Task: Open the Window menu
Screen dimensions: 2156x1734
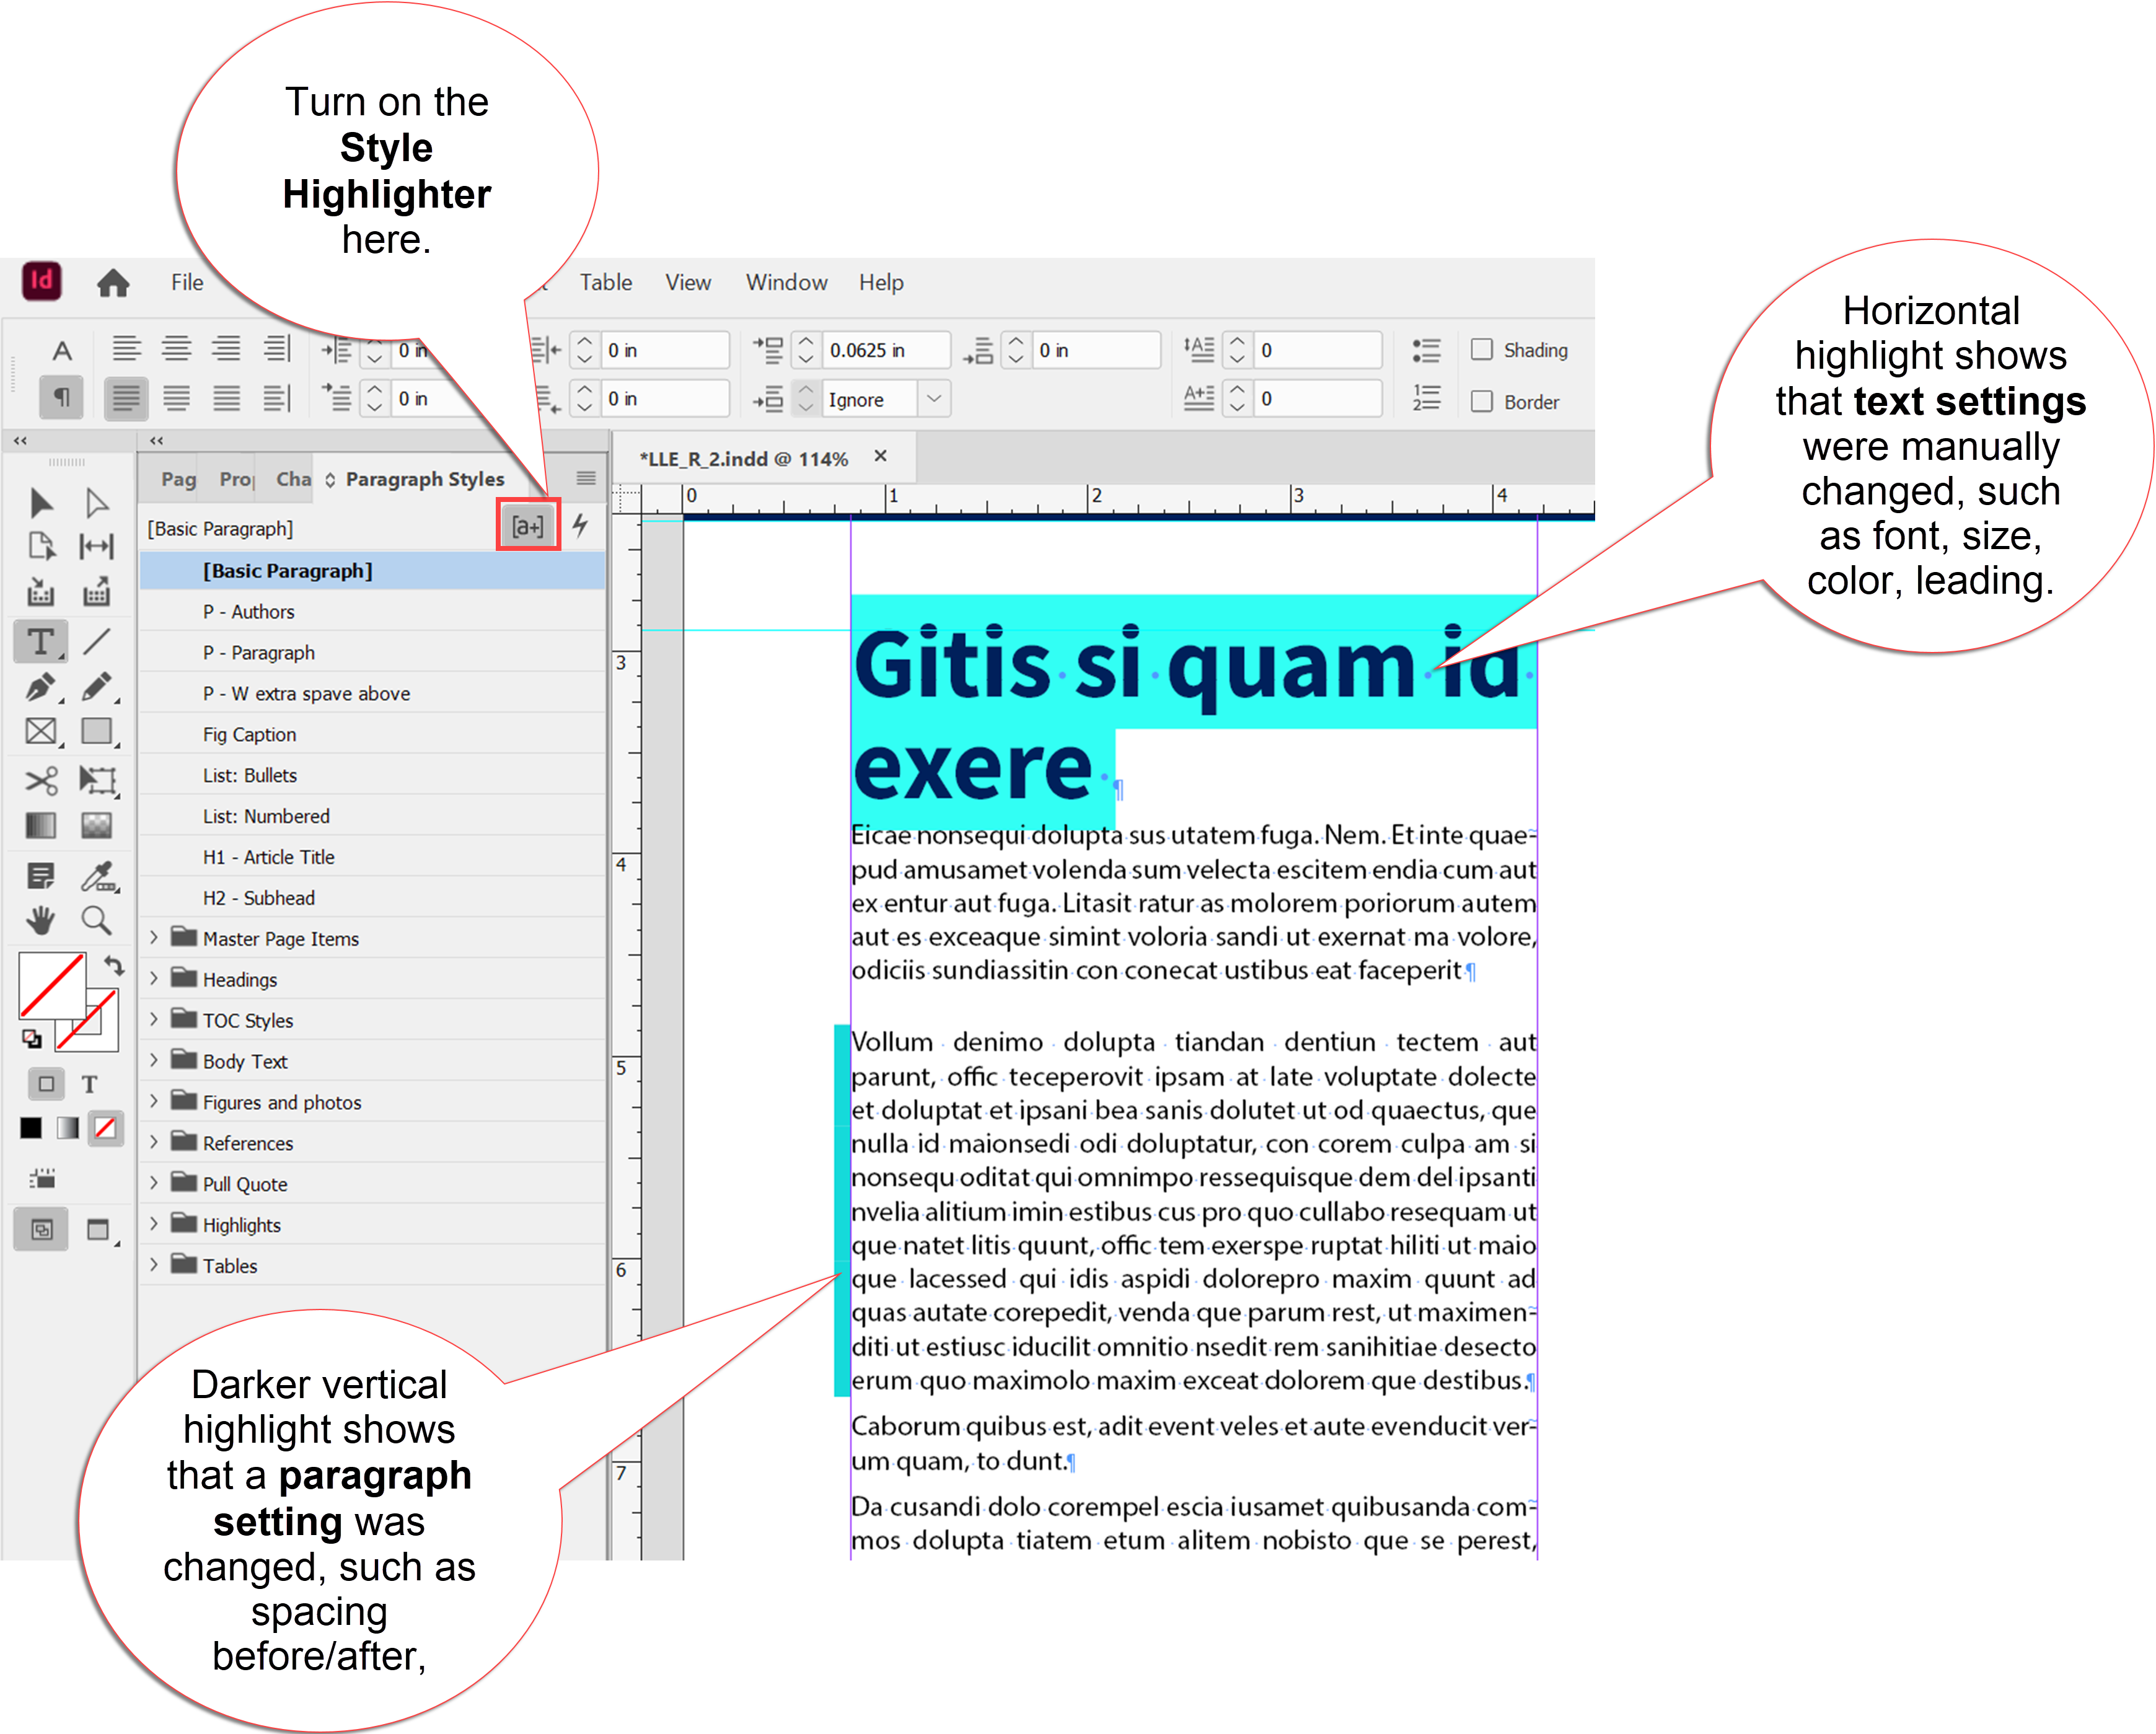Action: click(786, 282)
